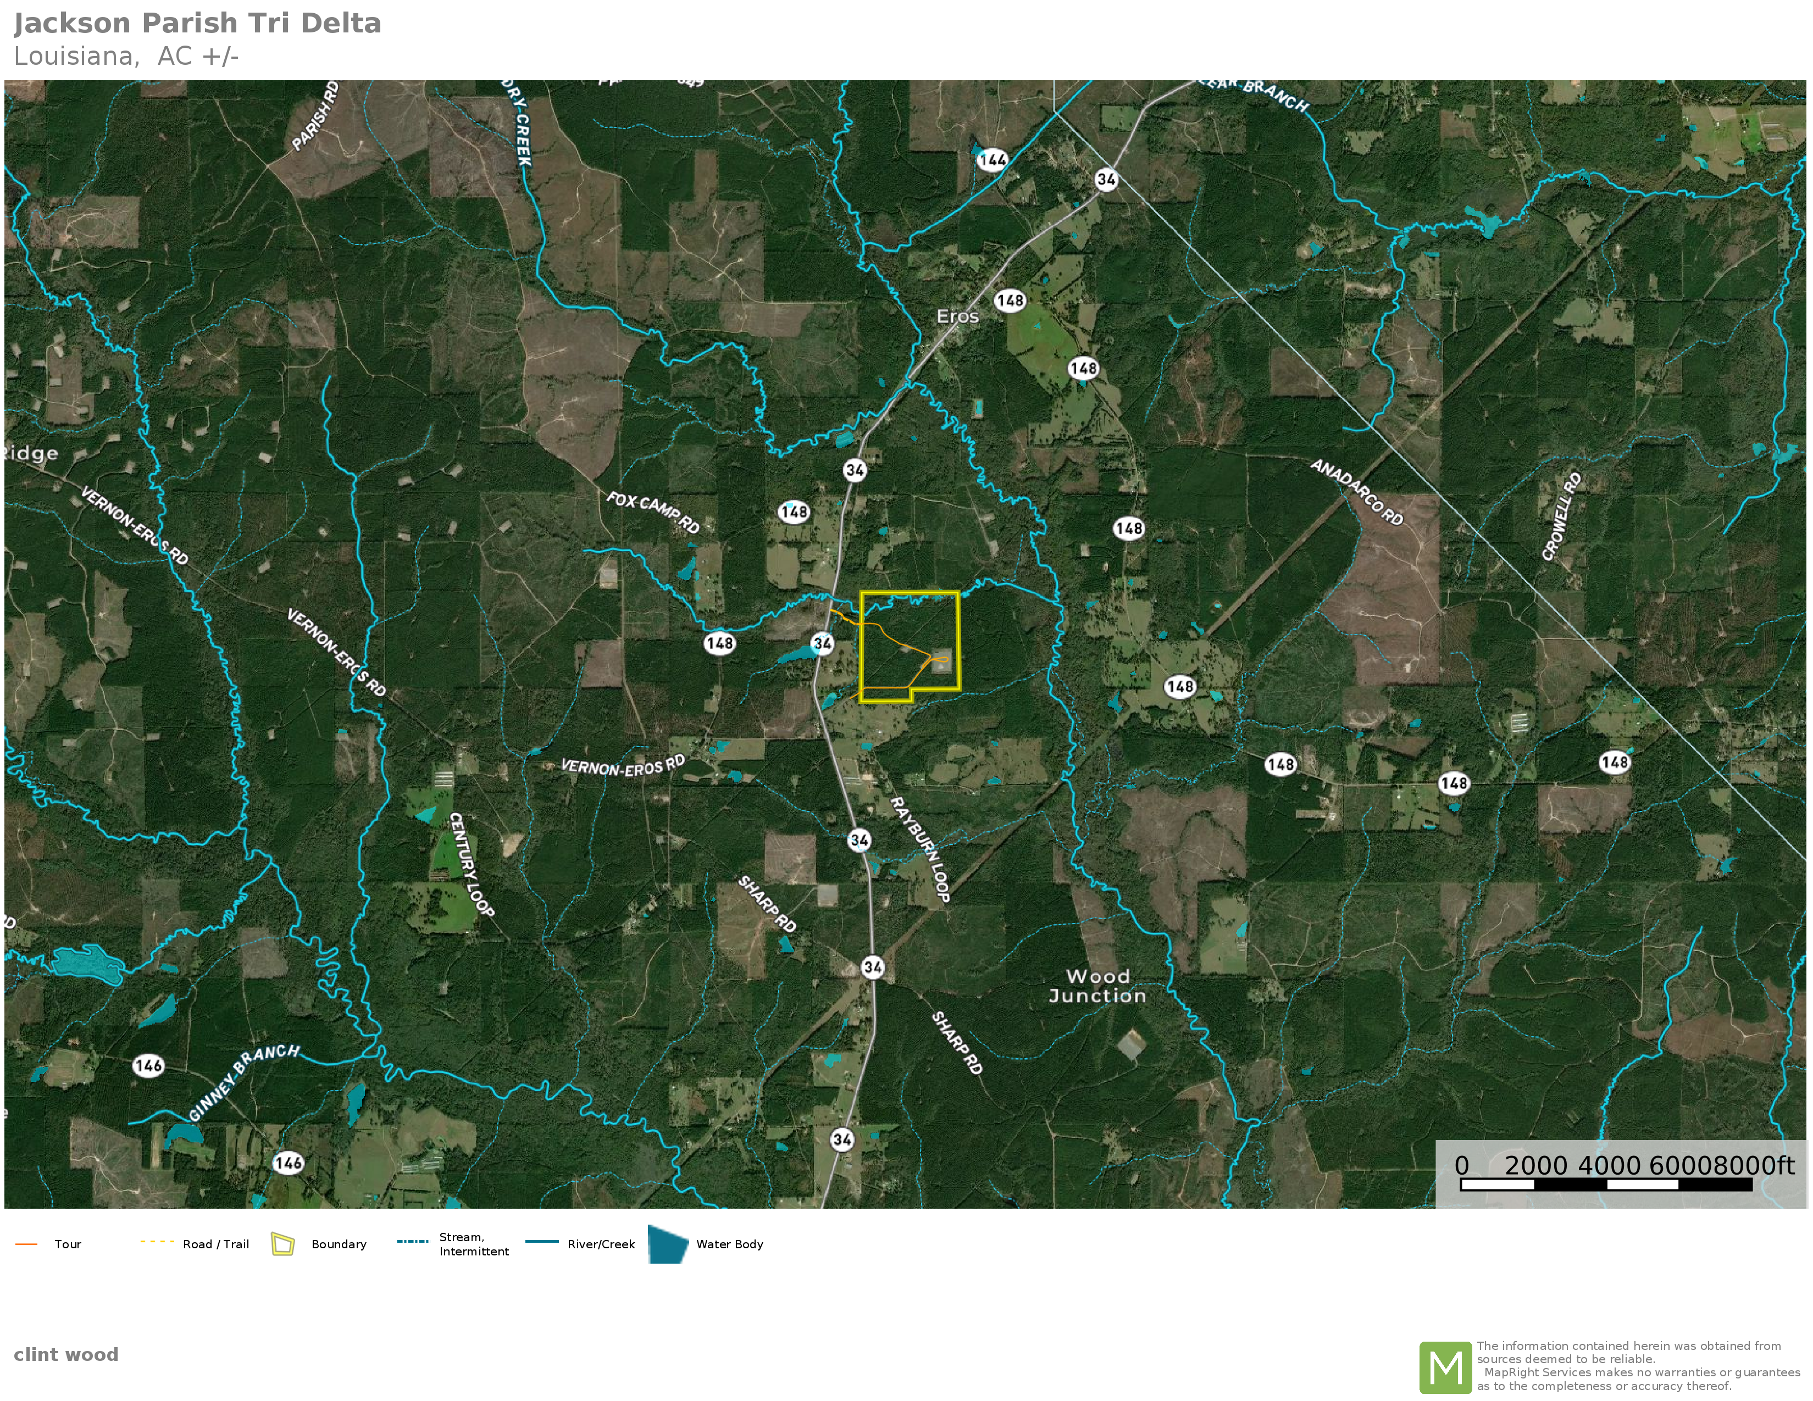Click the clint wood author name
The width and height of the screenshot is (1813, 1401).
pos(66,1354)
